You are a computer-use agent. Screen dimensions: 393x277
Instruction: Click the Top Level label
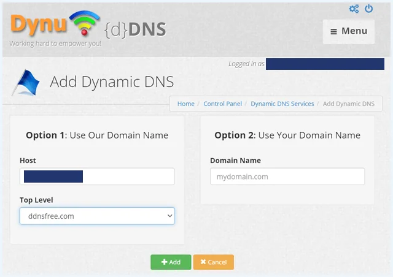point(36,200)
